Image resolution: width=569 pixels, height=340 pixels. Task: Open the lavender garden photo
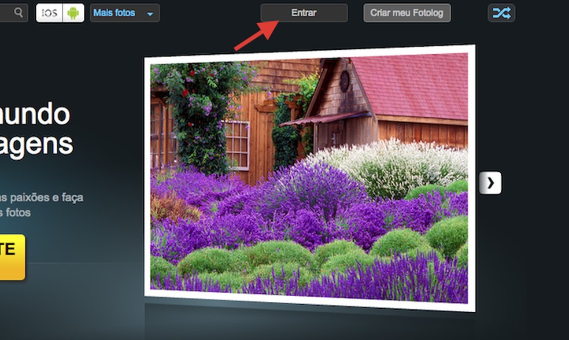(x=309, y=178)
